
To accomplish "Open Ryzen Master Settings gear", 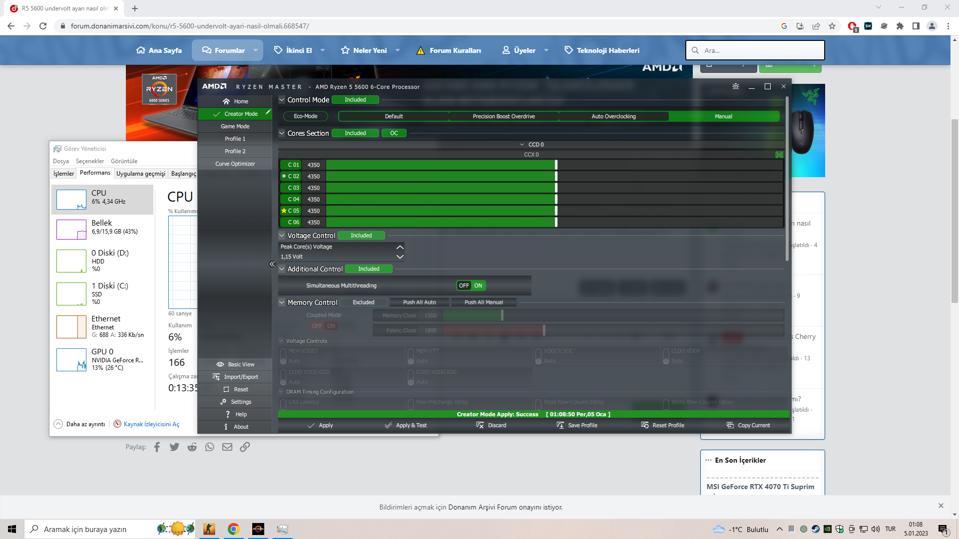I will (x=223, y=402).
